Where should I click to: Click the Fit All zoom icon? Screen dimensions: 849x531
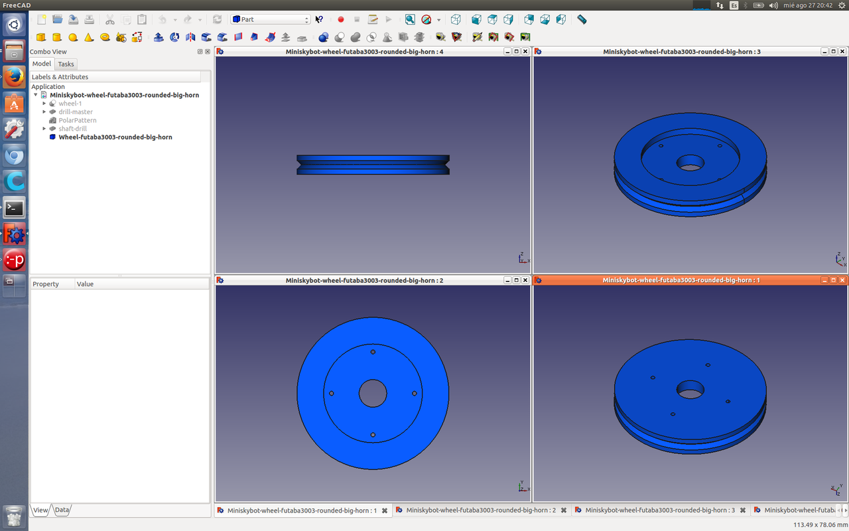point(410,20)
